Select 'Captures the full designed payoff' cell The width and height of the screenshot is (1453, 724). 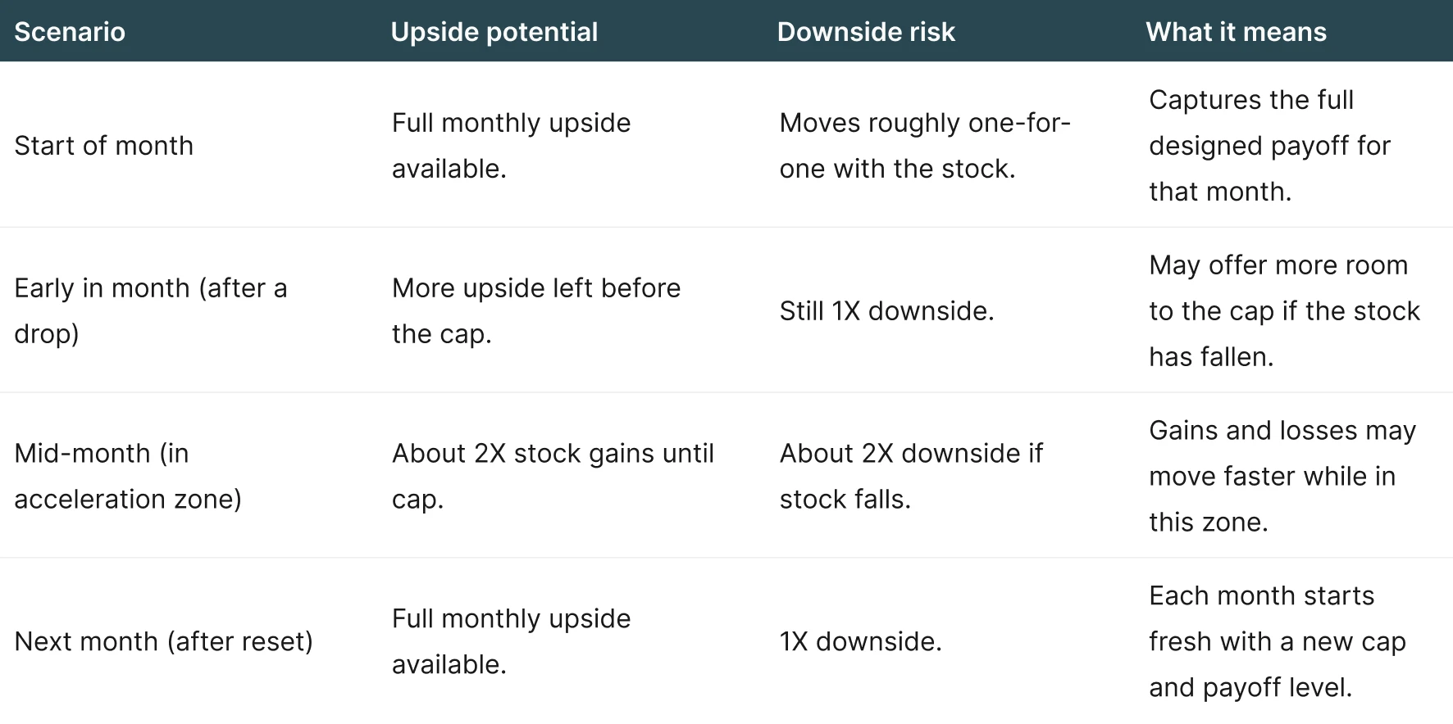1269,146
